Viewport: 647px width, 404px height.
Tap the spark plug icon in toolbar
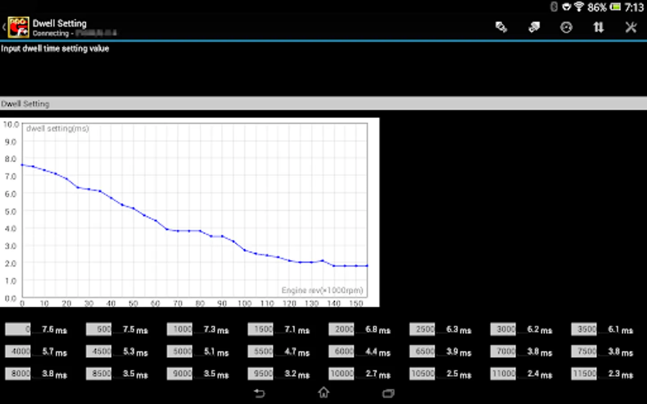501,27
